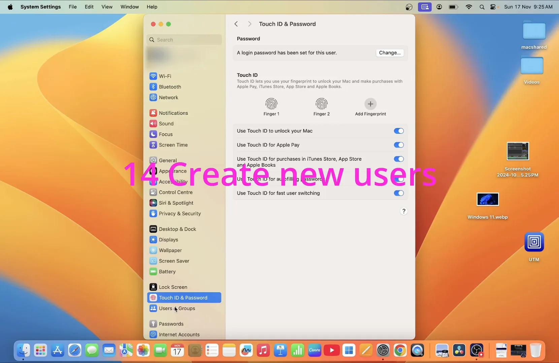Select the UTM app icon on desktop
559x363 pixels.
534,242
